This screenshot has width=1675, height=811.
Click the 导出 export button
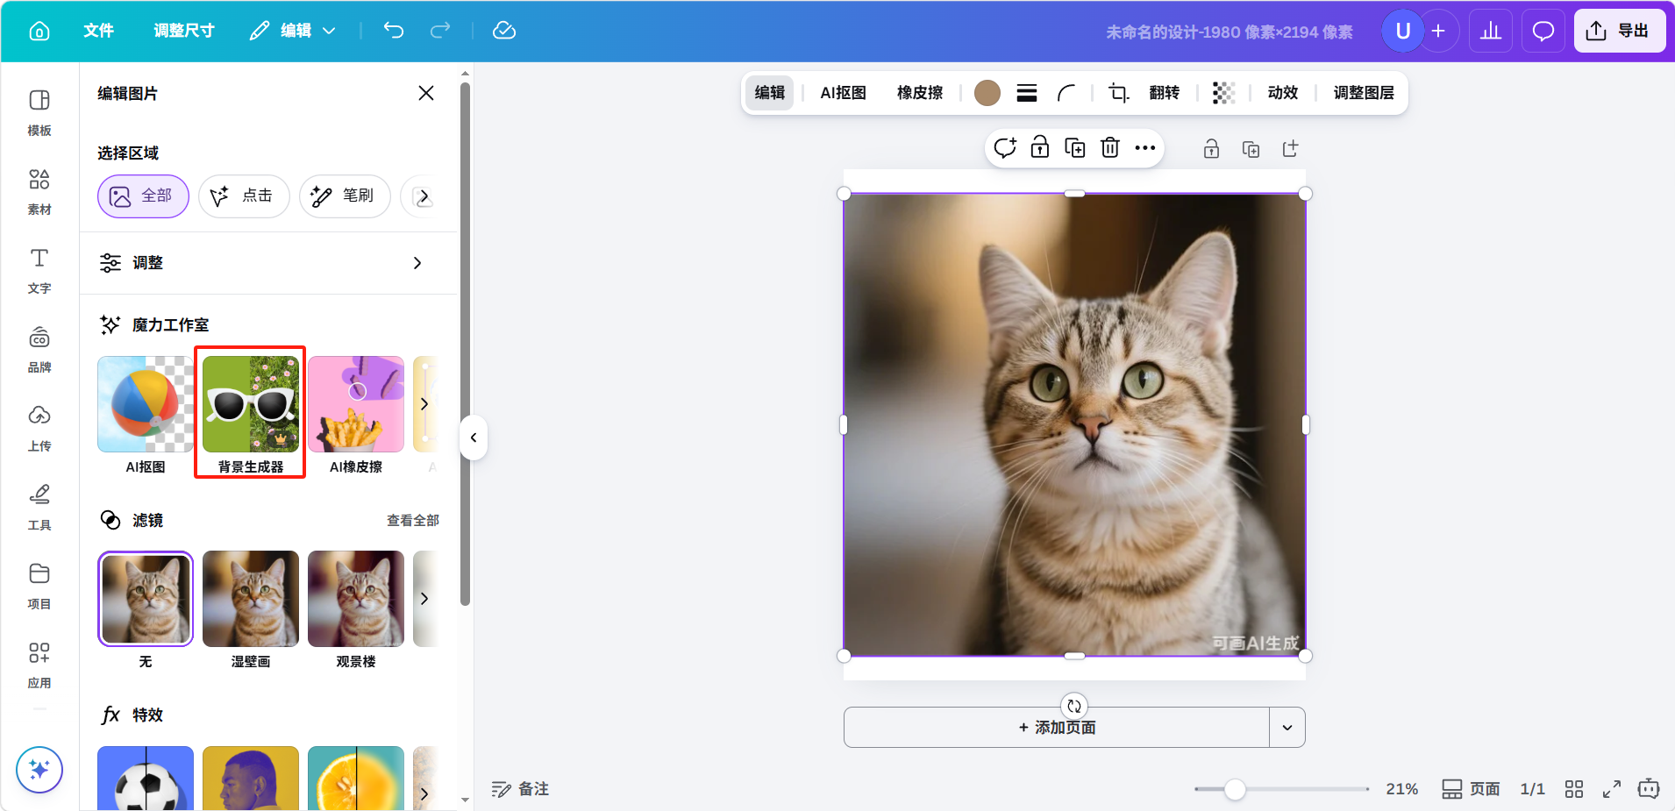pos(1619,31)
